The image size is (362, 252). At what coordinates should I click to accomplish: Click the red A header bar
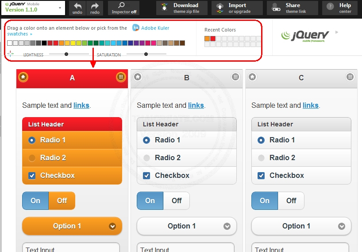click(72, 79)
